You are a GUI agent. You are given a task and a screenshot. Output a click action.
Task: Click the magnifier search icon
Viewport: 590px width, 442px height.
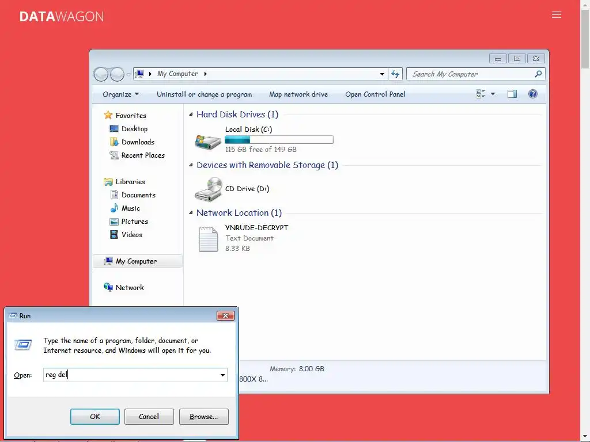tap(539, 74)
